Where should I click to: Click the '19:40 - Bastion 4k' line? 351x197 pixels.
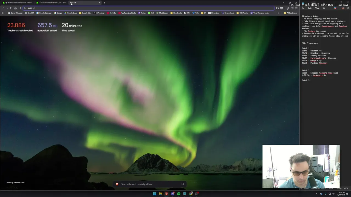click(312, 51)
